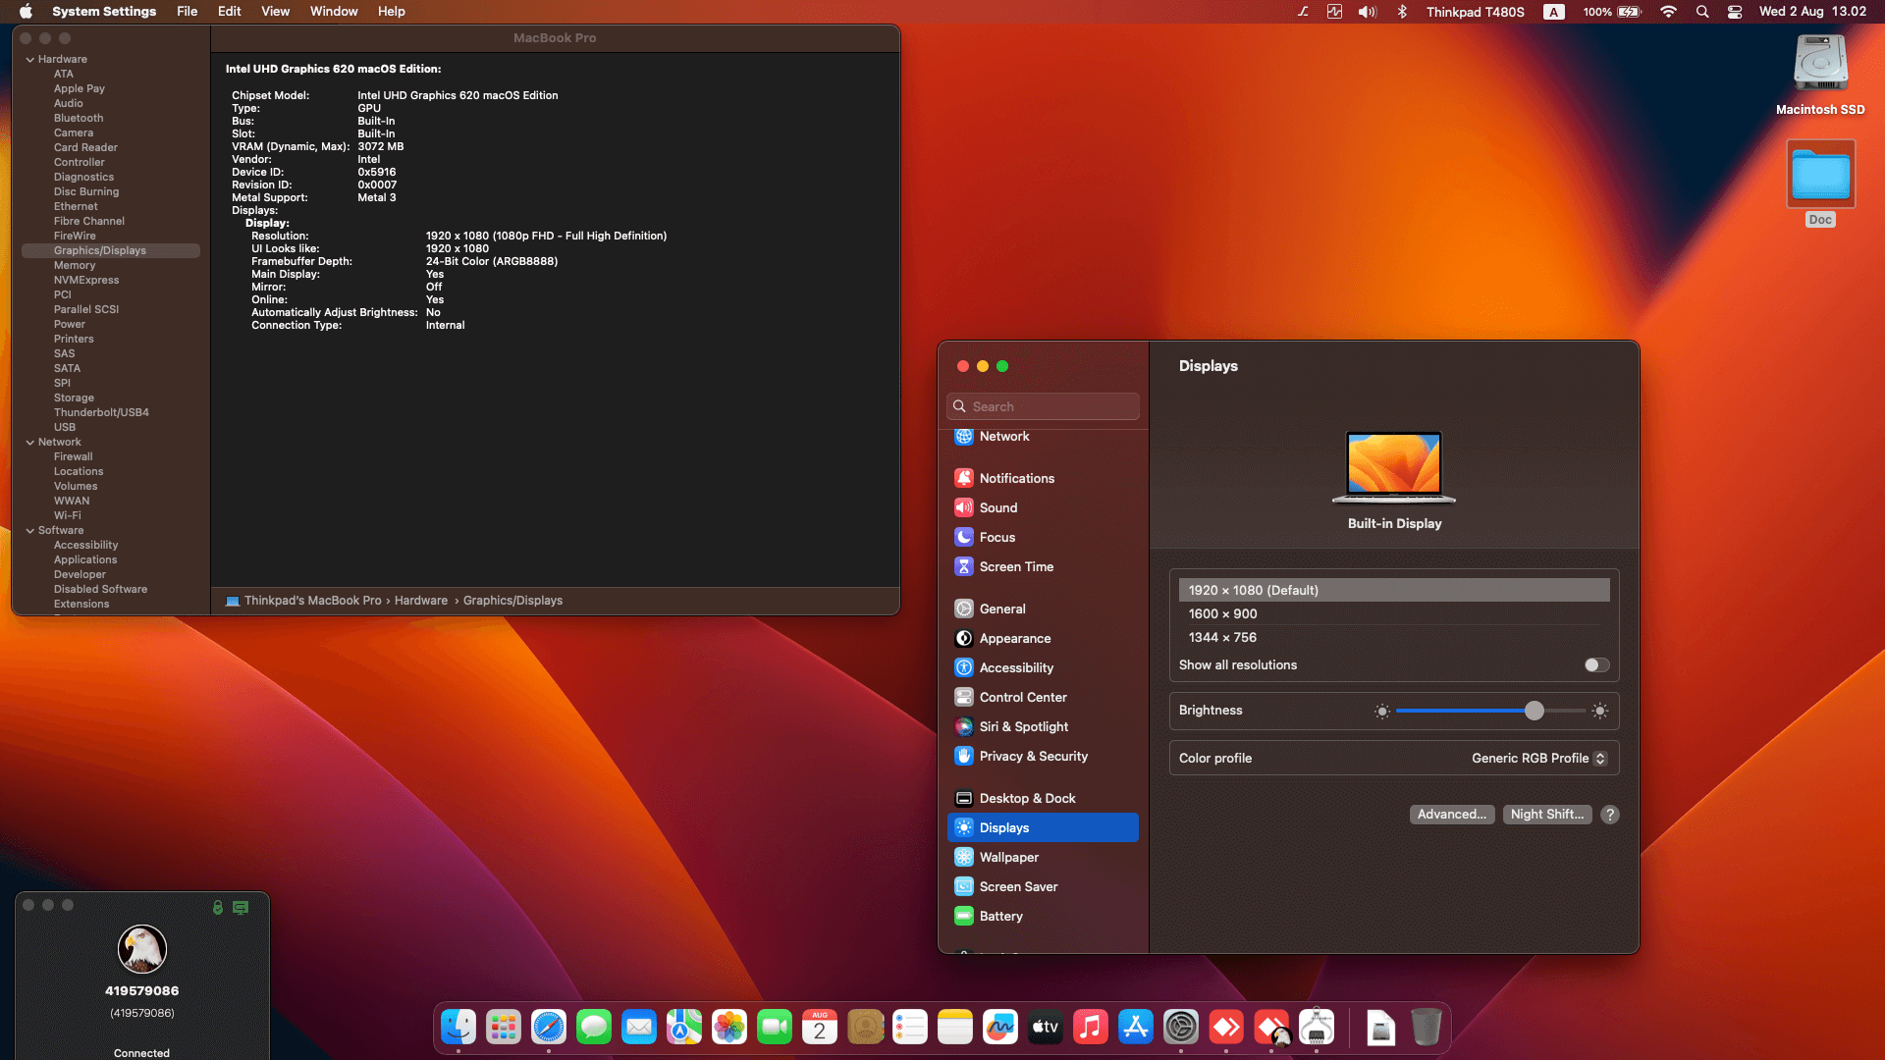
Task: Select the 1920 × 1080 (Default) resolution
Action: coord(1394,590)
